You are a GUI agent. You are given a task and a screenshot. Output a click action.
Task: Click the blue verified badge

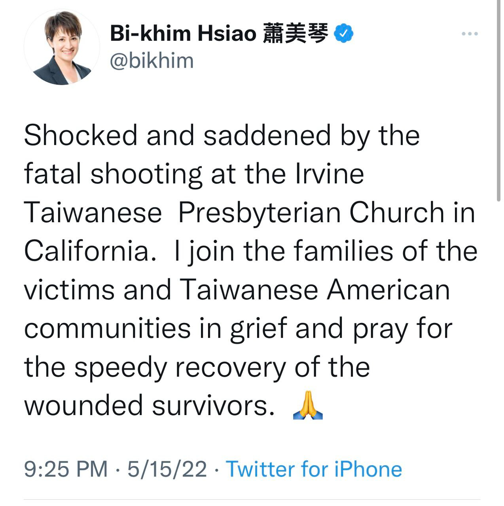344,33
